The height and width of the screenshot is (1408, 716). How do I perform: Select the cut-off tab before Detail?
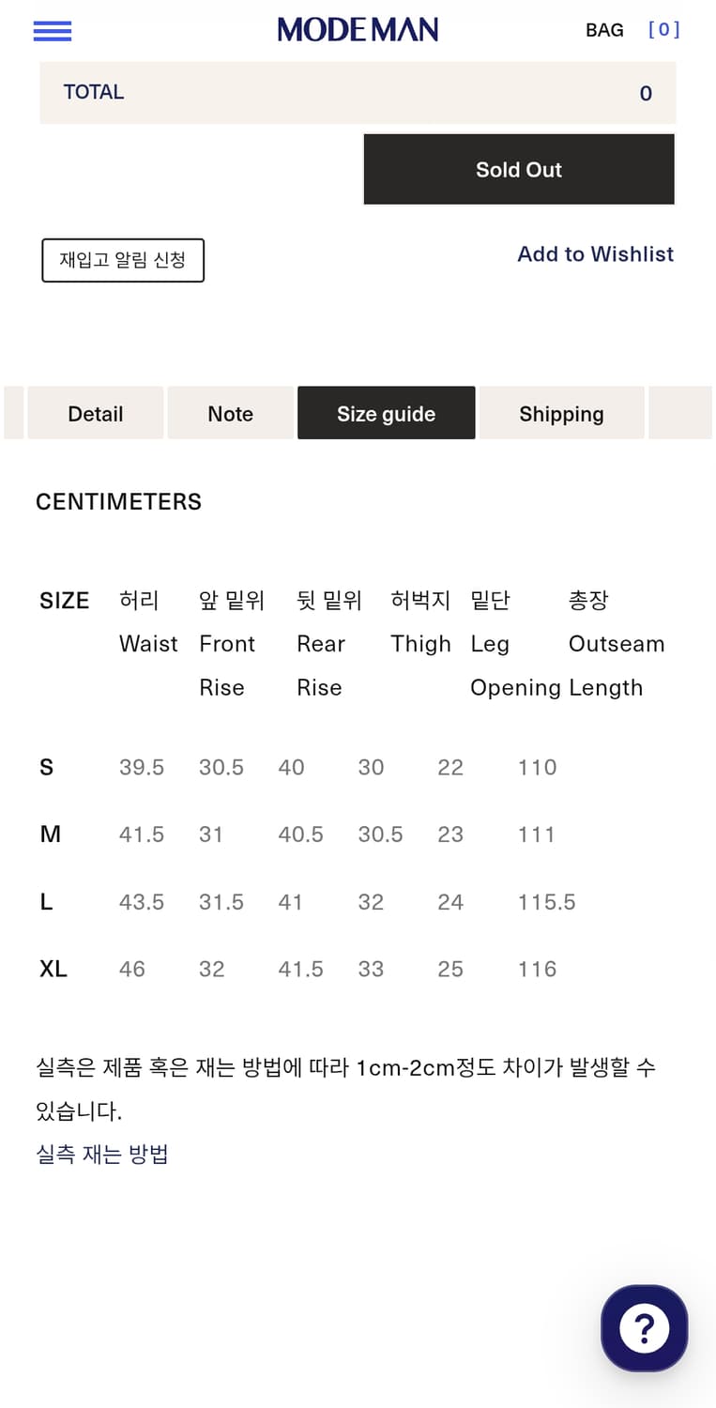click(x=13, y=414)
